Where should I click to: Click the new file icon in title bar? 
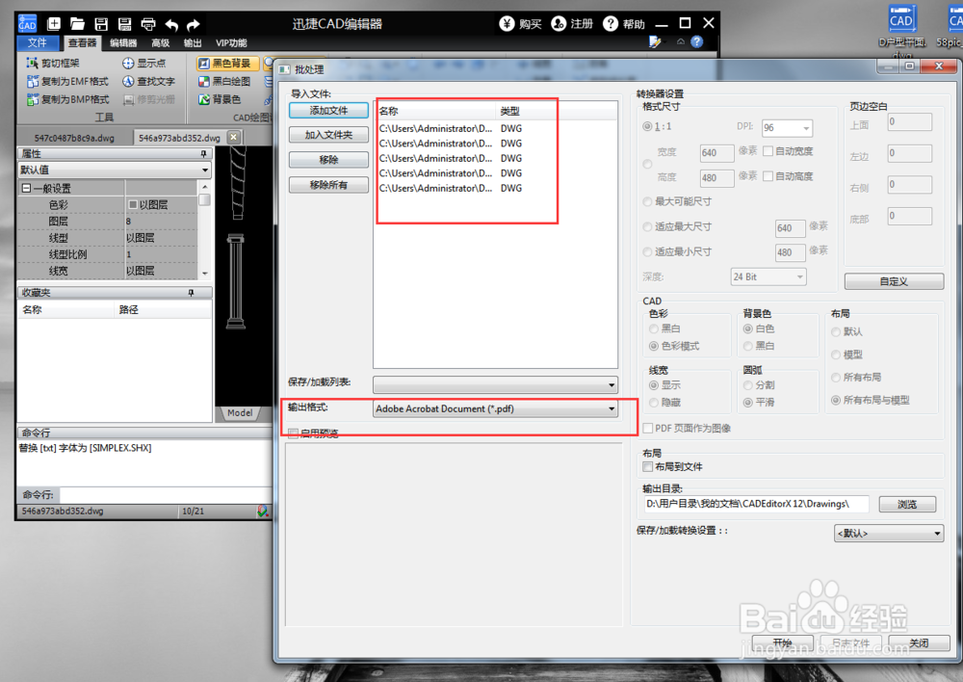[x=54, y=24]
